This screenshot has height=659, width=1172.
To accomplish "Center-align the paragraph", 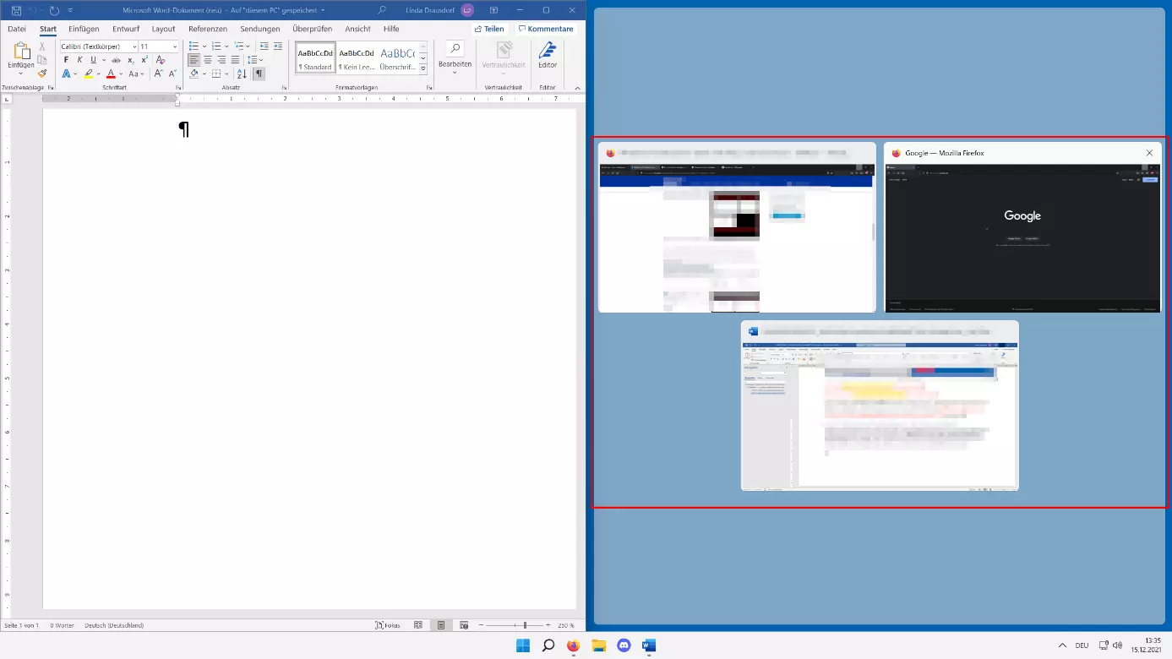I will coord(208,60).
